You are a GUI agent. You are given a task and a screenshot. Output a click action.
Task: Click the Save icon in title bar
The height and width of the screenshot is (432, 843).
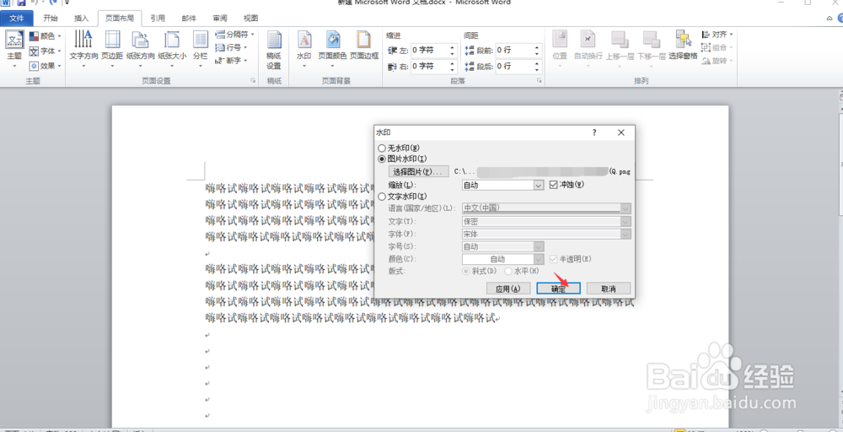pyautogui.click(x=22, y=3)
